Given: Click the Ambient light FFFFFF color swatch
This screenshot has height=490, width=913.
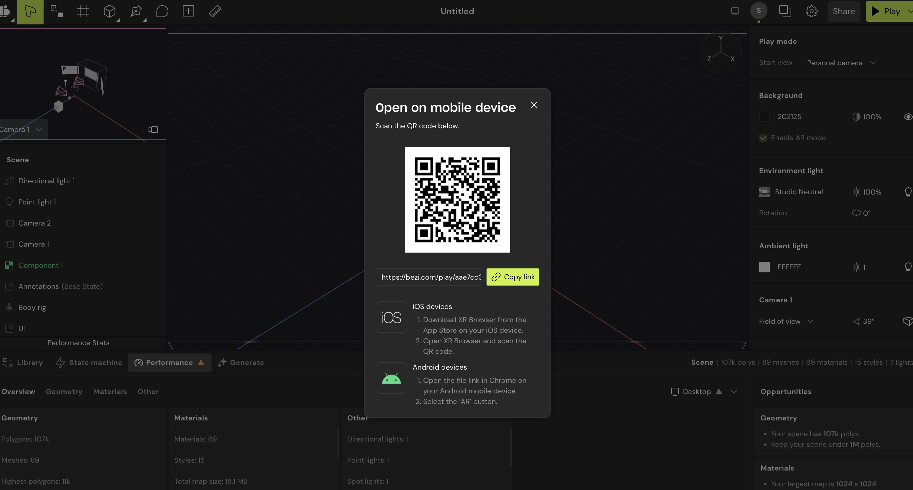Looking at the screenshot, I should [x=764, y=267].
